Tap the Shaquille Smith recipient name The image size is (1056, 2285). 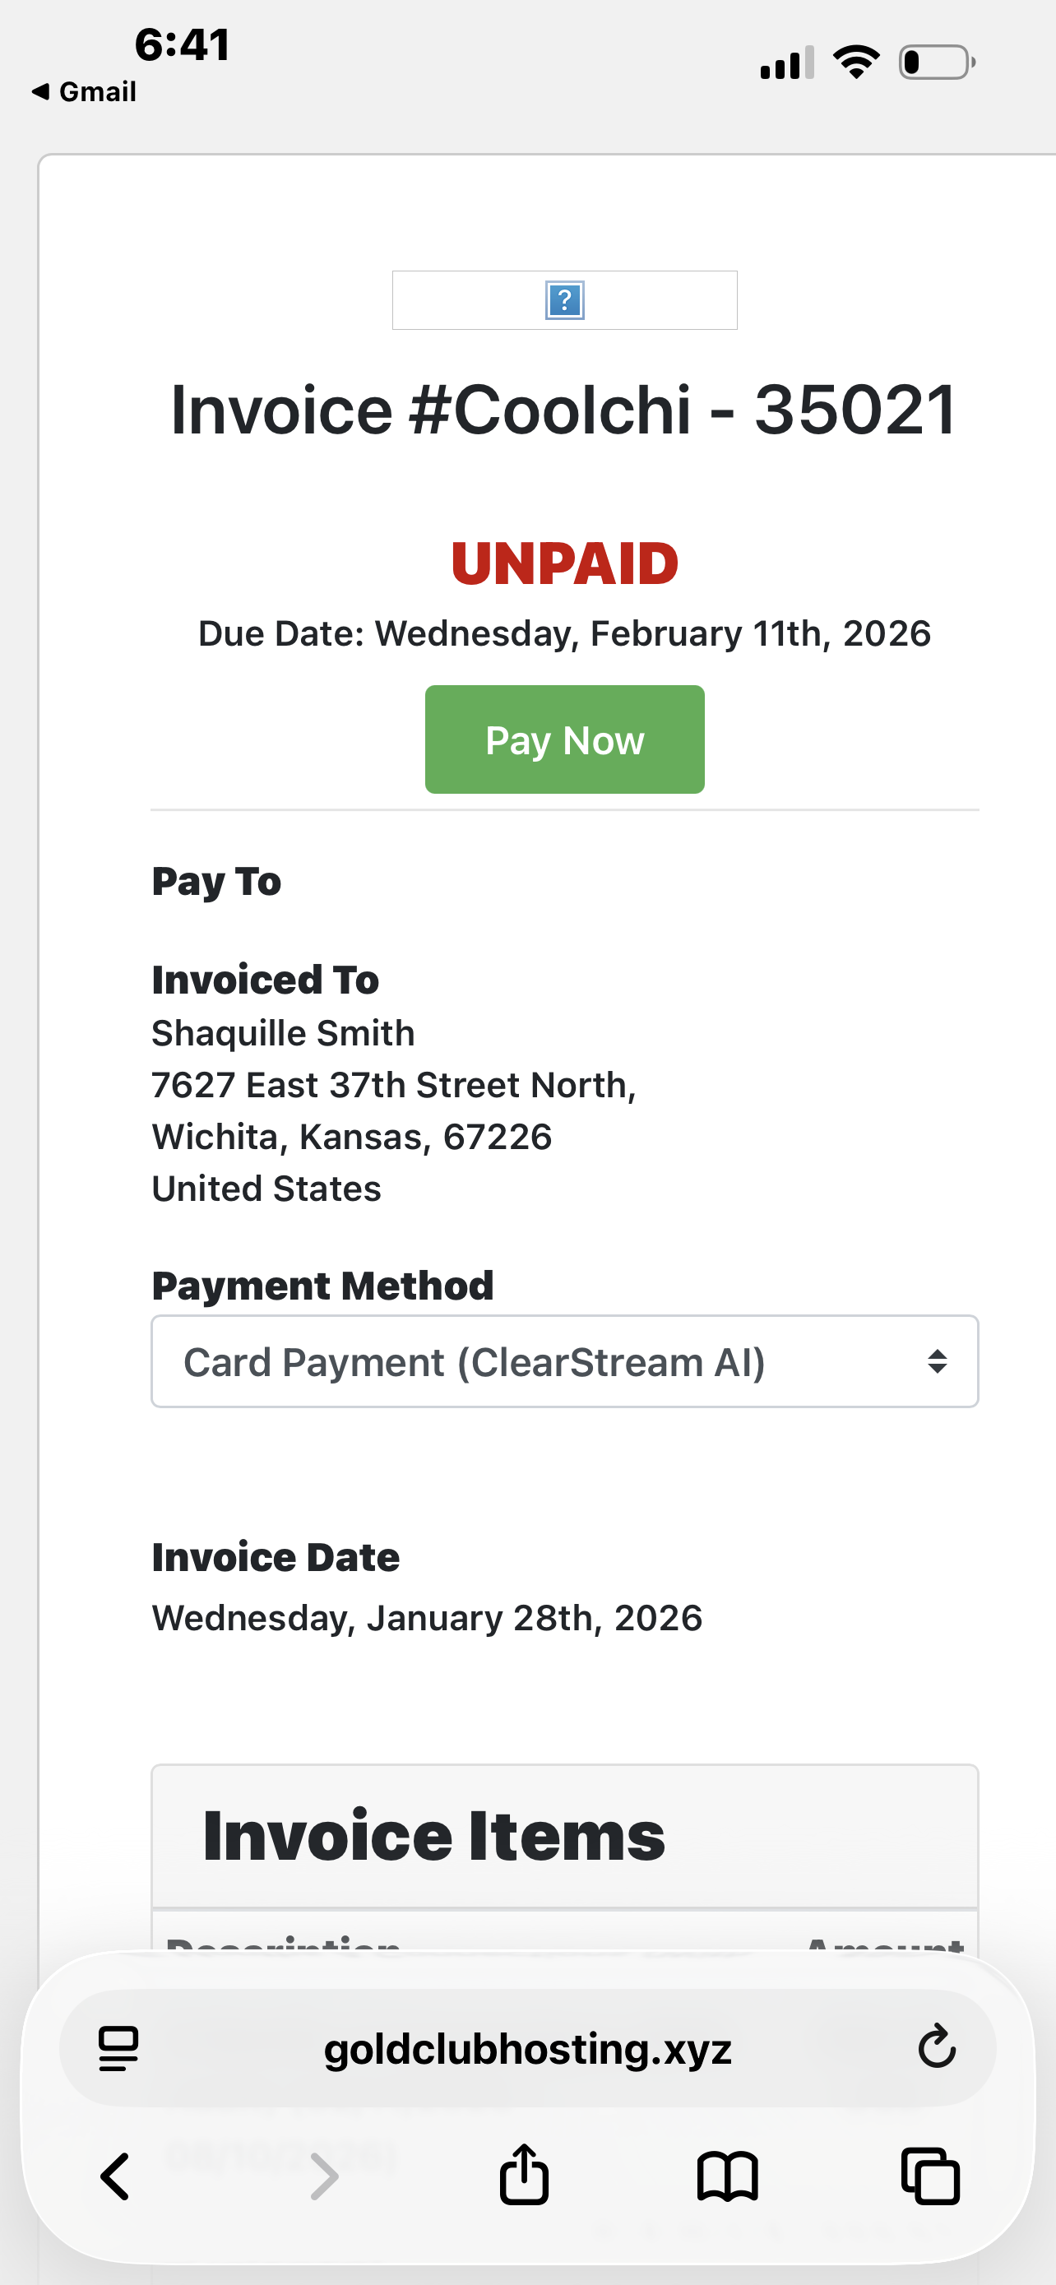pyautogui.click(x=283, y=1033)
